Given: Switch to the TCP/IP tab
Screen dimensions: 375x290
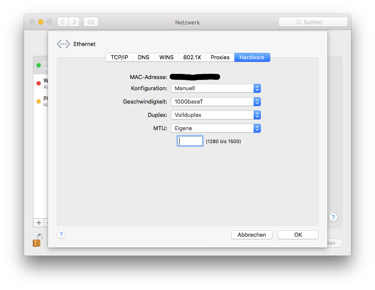Looking at the screenshot, I should pos(119,58).
